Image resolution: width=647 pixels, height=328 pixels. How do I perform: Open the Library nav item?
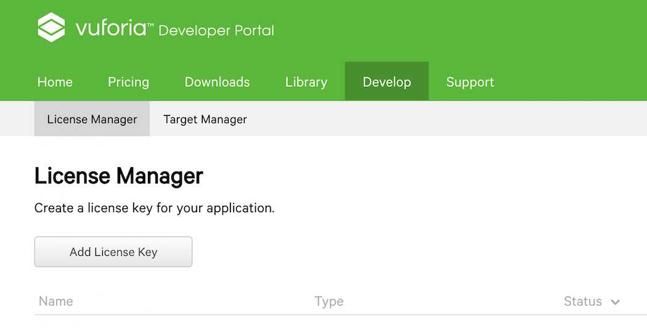click(x=306, y=82)
